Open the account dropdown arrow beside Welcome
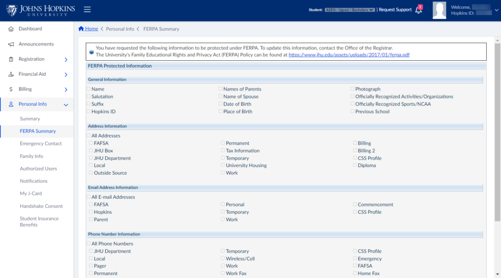Screen dimensions: 501x278 [x=497, y=10]
